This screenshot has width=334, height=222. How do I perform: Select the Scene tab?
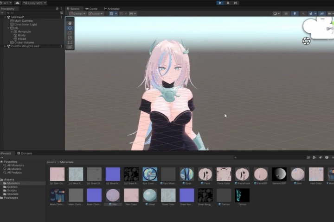(73, 9)
